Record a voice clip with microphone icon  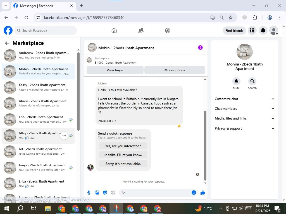(x=89, y=193)
